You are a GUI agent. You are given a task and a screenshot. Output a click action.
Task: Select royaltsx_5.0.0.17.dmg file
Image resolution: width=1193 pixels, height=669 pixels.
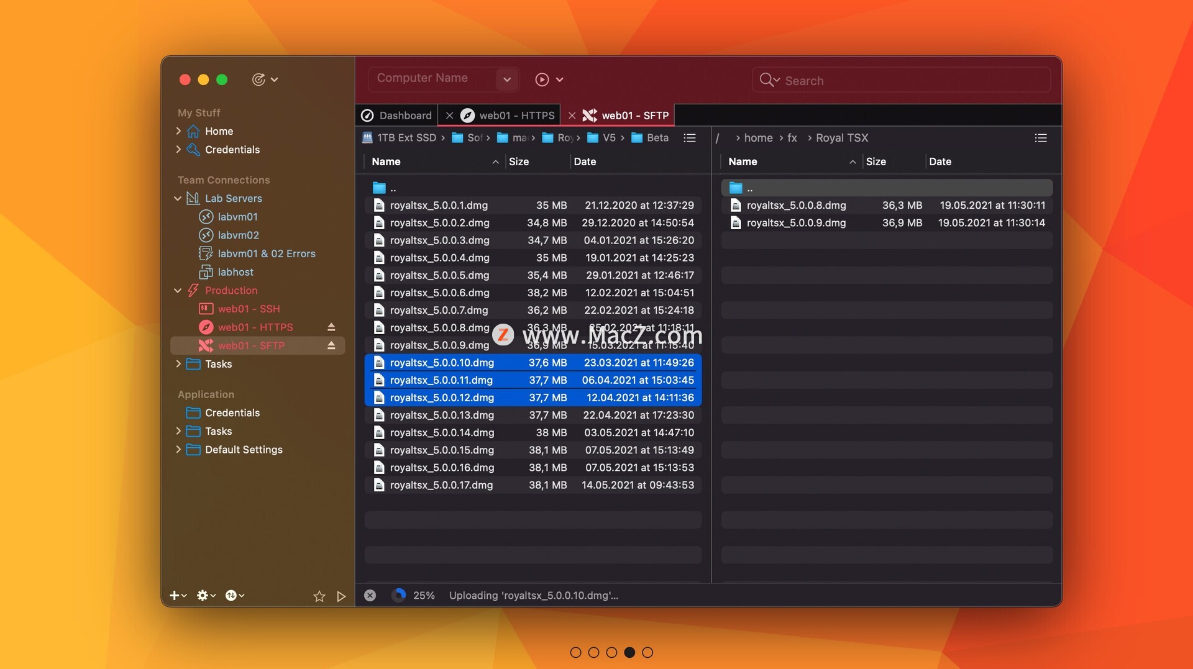point(533,485)
